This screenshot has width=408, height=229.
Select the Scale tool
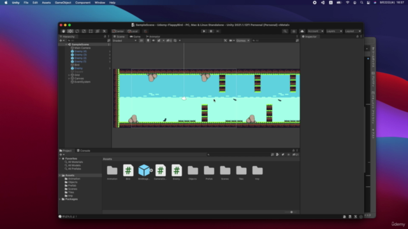pyautogui.click(x=84, y=31)
